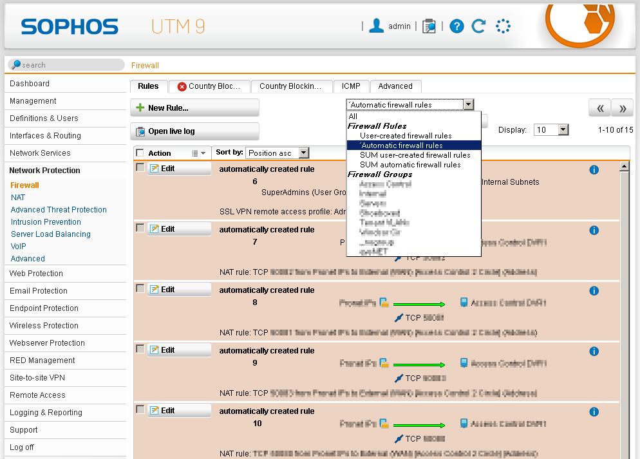Click the magnifier icon in search box
Image resolution: width=640 pixels, height=459 pixels.
(x=16, y=64)
